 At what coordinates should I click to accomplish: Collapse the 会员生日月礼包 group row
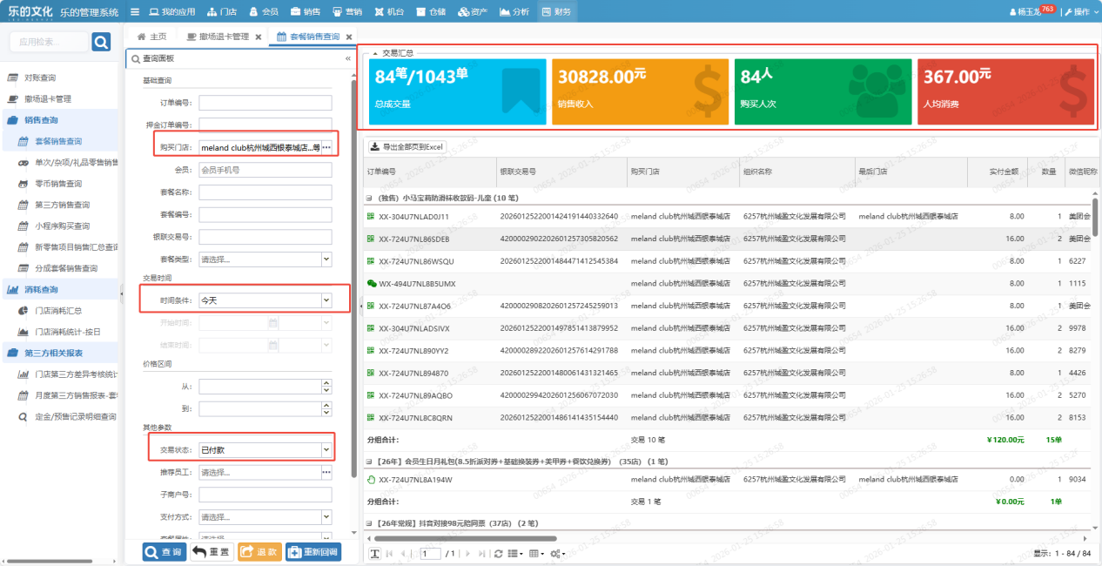pyautogui.click(x=370, y=461)
